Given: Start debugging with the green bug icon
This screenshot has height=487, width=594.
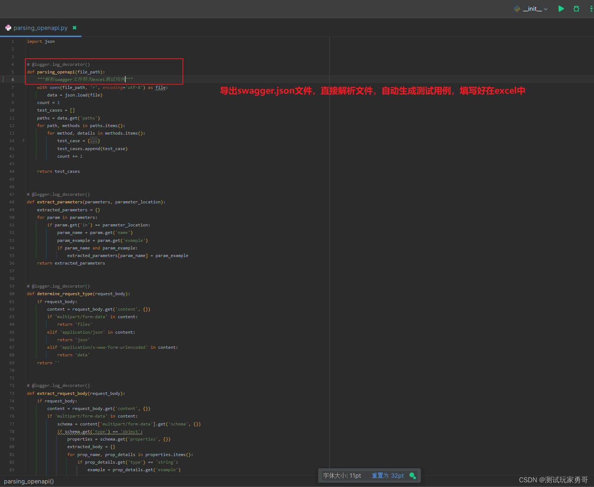Looking at the screenshot, I should tap(576, 9).
